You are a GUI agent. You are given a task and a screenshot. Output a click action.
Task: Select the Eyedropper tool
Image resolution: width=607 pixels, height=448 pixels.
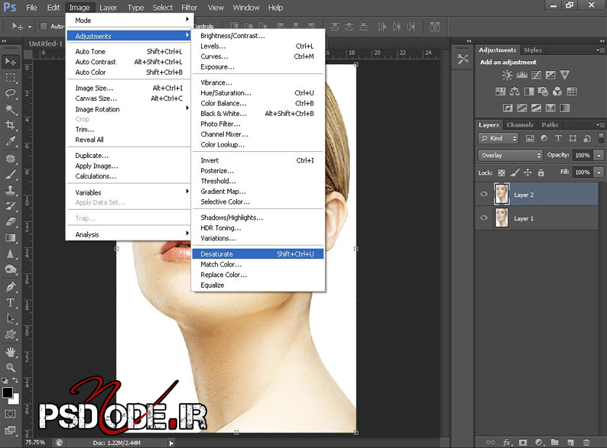(x=11, y=141)
